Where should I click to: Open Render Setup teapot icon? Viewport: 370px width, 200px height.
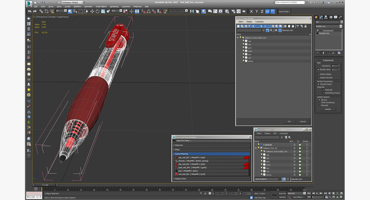pos(233,11)
